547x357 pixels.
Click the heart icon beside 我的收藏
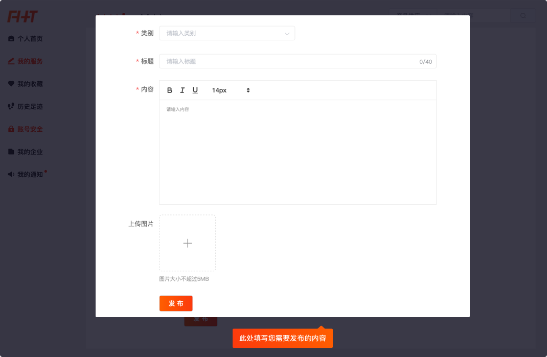pyautogui.click(x=11, y=84)
